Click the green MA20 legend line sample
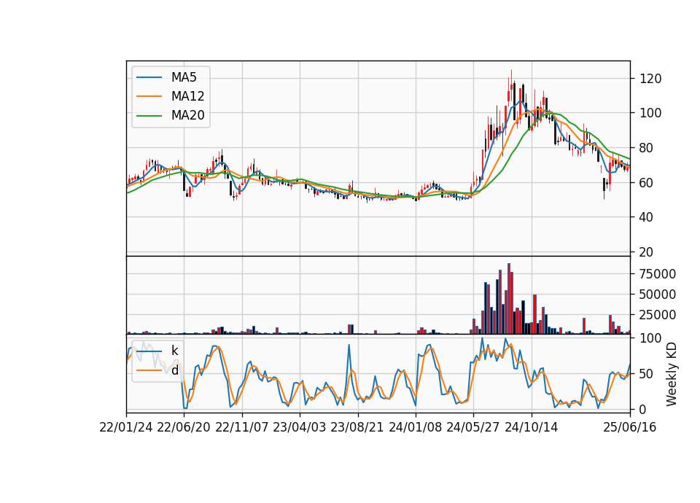 click(149, 116)
